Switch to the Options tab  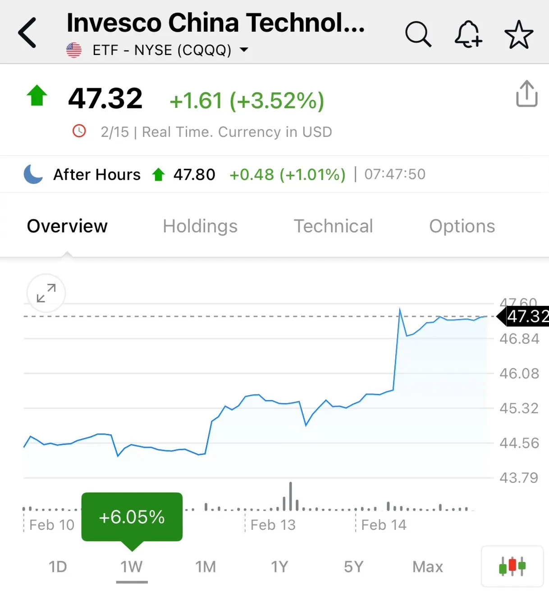462,226
